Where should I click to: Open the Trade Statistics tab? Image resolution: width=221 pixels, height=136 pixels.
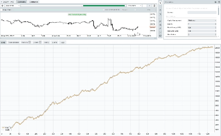point(13,42)
